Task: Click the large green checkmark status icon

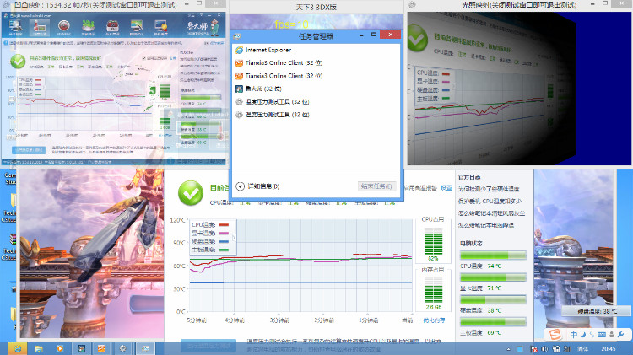Action: click(x=191, y=193)
